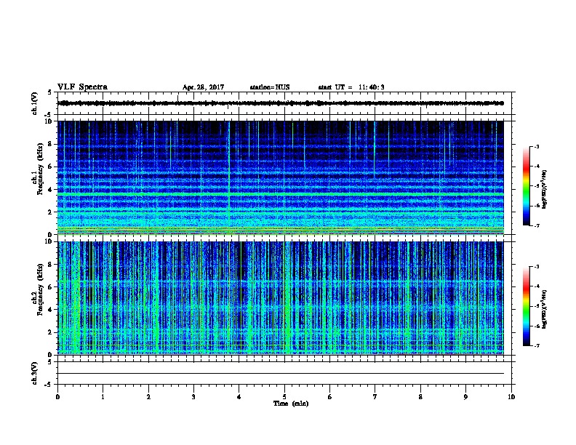Viewport: 576px width, 445px height.
Task: Click the ch.1 colorbar log(PSD) label
Action: [x=544, y=189]
